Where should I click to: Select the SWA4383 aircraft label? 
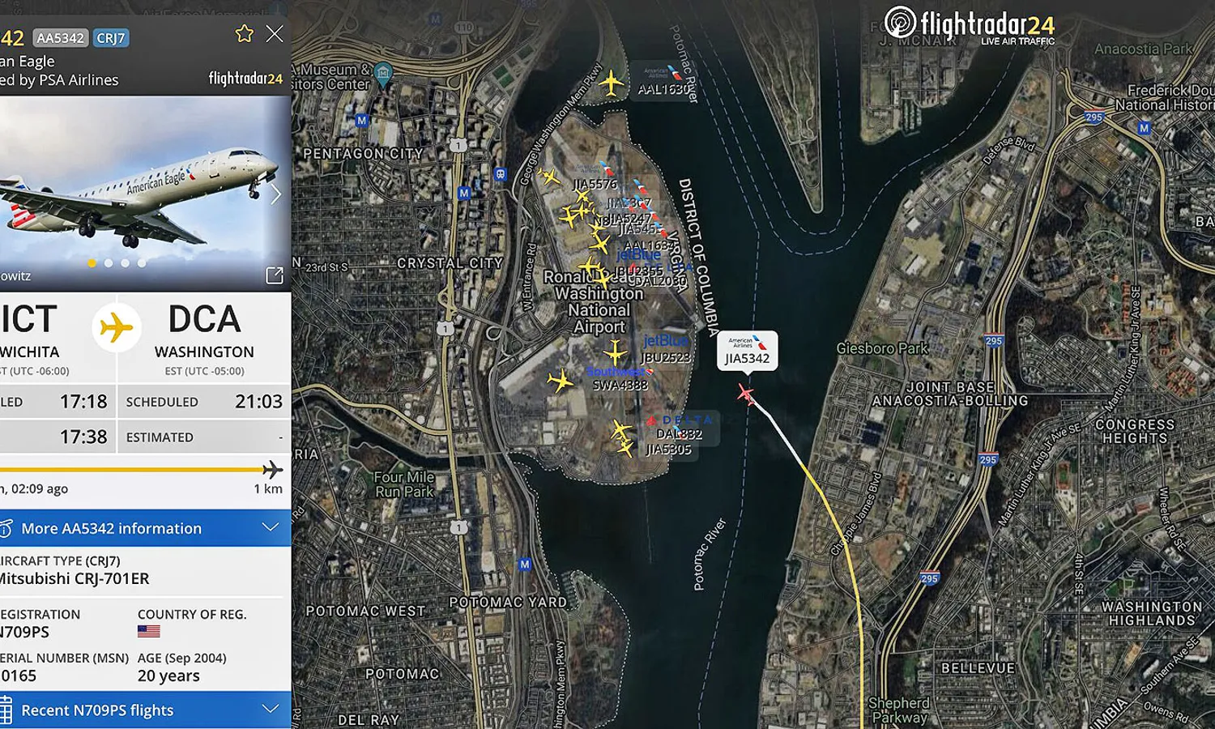click(620, 385)
